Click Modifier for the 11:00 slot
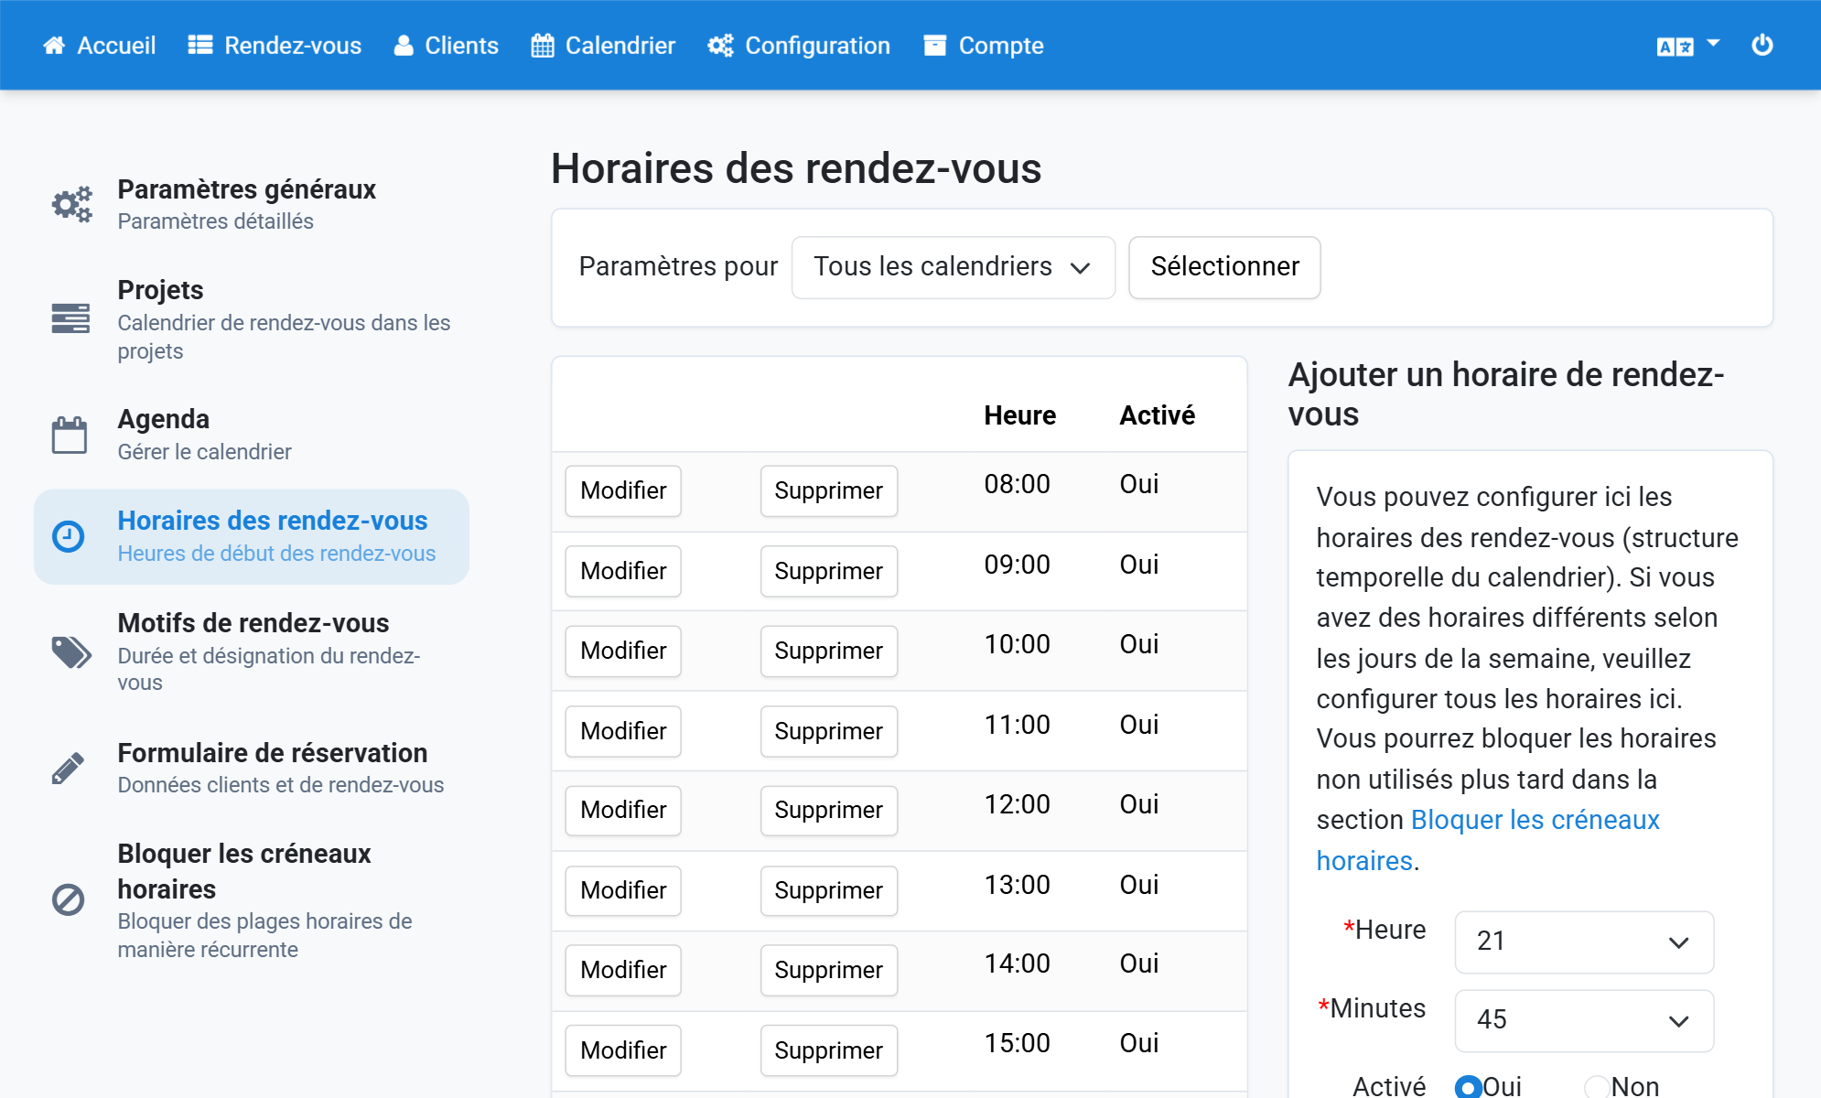1821x1098 pixels. (x=623, y=732)
